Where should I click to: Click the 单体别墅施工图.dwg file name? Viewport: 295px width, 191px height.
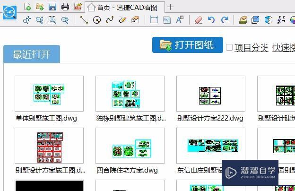click(x=46, y=118)
